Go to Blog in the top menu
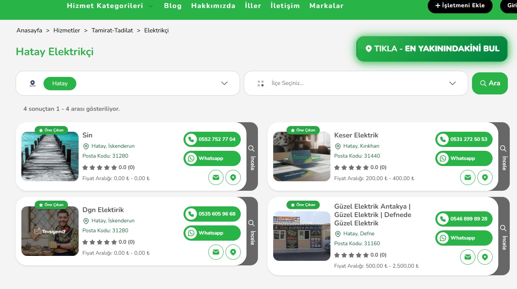The width and height of the screenshot is (517, 289). point(173,6)
